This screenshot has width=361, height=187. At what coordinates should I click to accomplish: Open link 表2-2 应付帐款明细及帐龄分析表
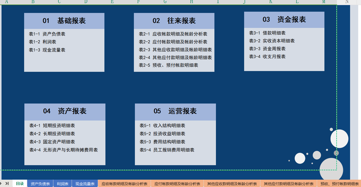[173, 42]
